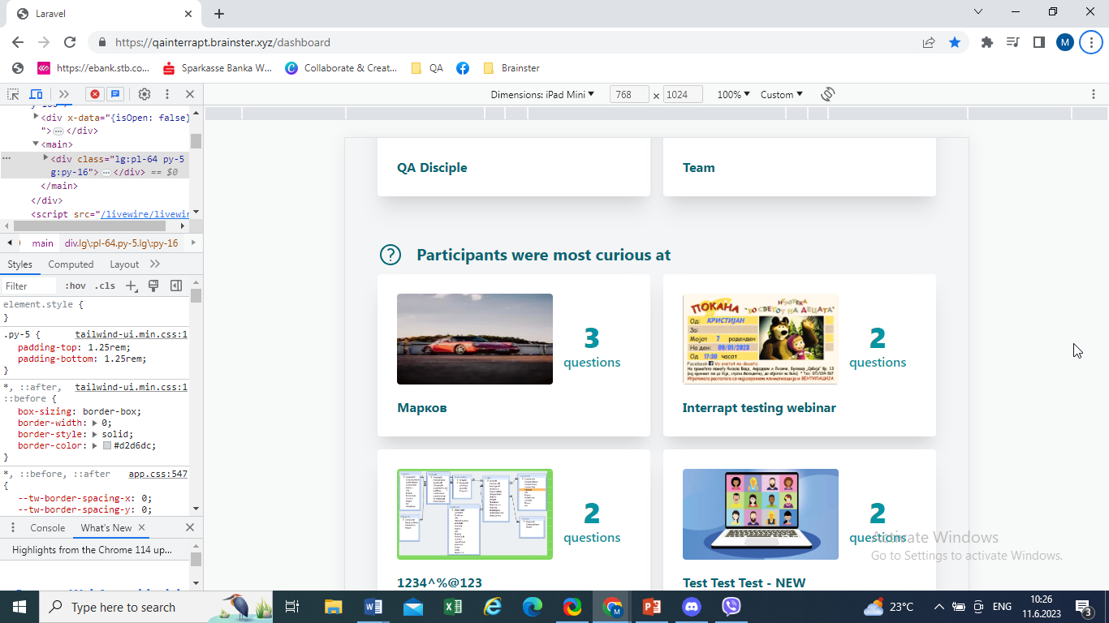Toggle the :hov element state panel

(x=76, y=286)
